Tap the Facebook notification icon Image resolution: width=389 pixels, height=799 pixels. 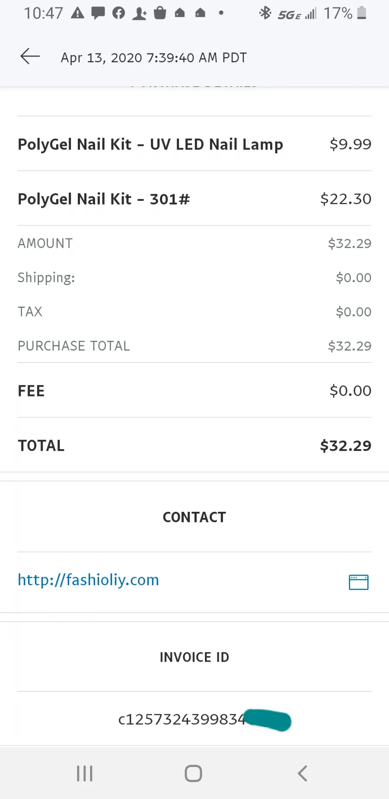pos(118,13)
